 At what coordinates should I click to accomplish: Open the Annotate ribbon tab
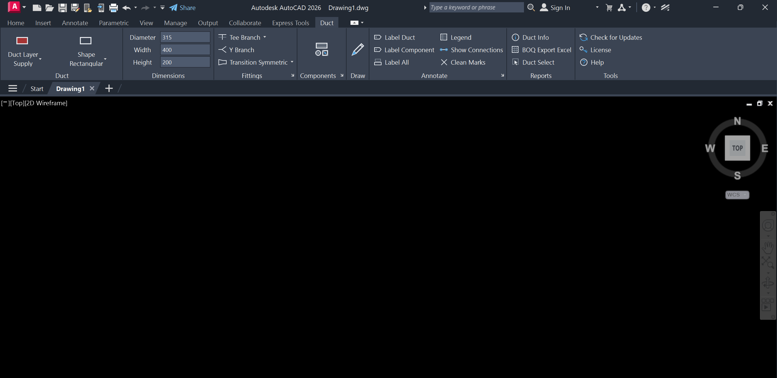click(x=75, y=23)
